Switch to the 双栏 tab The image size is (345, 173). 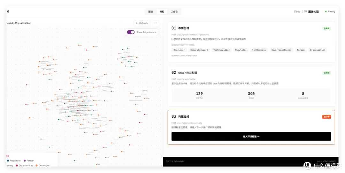click(x=162, y=11)
